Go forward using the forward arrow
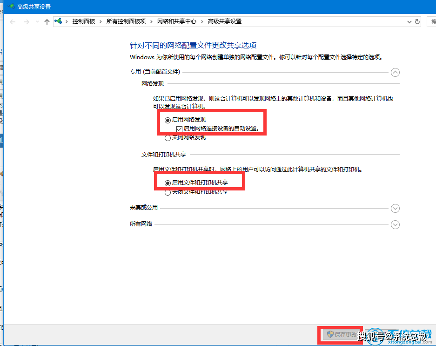 [x=27, y=22]
